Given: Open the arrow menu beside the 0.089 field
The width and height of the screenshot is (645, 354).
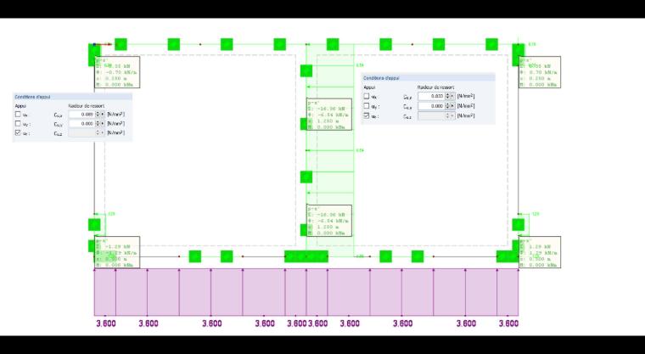Looking at the screenshot, I should click(103, 114).
